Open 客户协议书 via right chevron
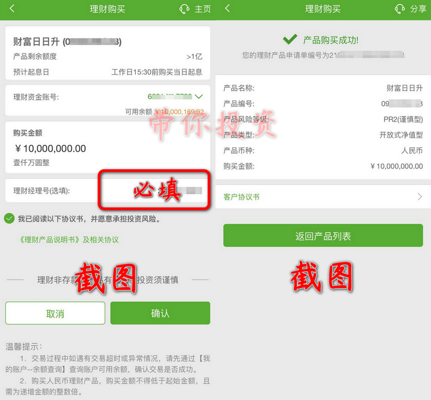The image size is (431, 400). (420, 196)
